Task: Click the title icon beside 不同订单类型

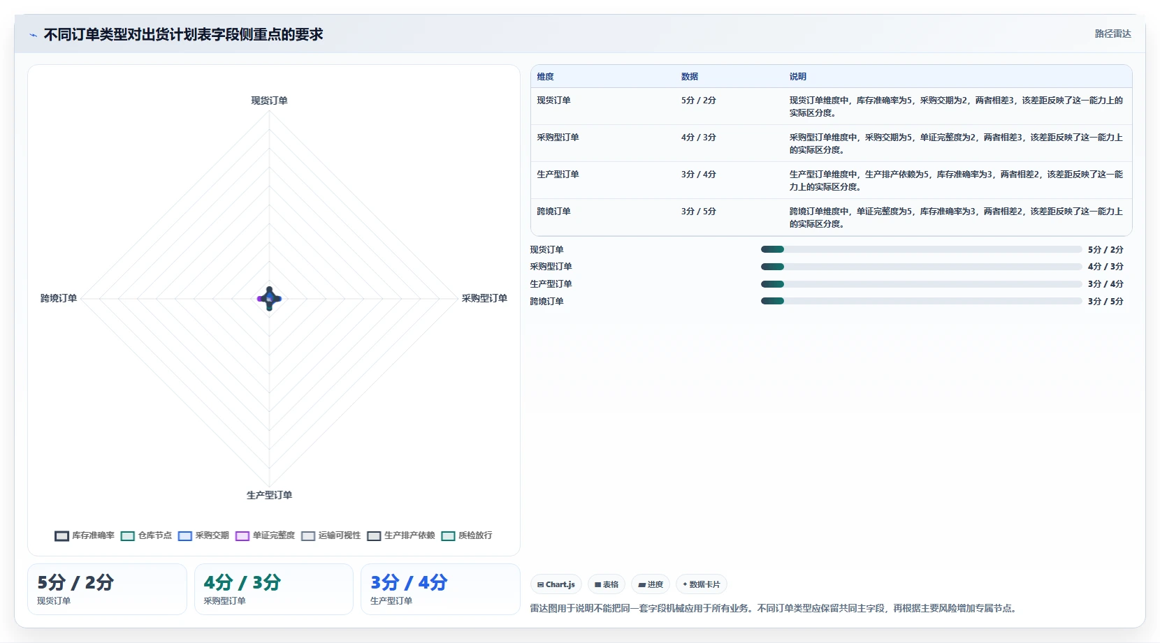Action: pyautogui.click(x=33, y=35)
